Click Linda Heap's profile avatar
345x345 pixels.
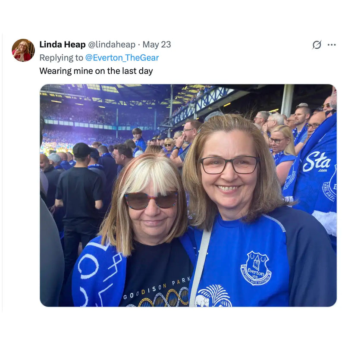(23, 50)
